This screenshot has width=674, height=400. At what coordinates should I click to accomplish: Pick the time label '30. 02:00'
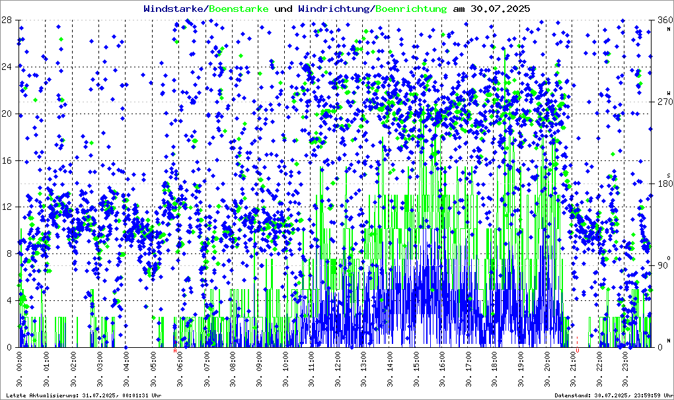click(x=73, y=369)
